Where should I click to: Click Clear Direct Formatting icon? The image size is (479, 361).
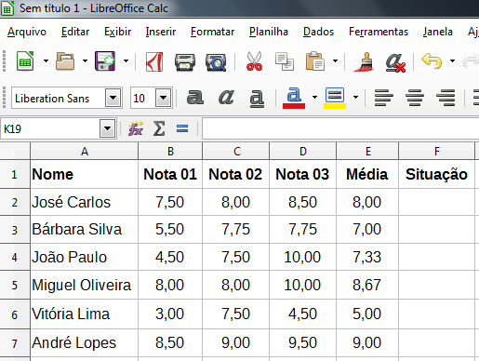(395, 62)
